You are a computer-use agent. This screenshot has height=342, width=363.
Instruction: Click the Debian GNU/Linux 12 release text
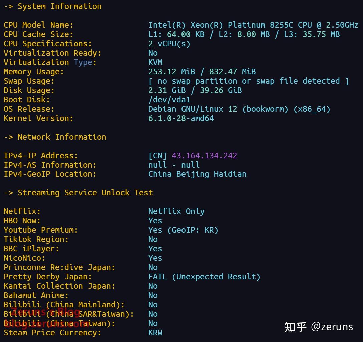239,109
